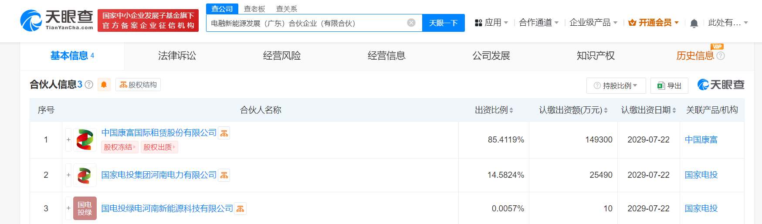Open the 中国康富 related organization link
Image resolution: width=762 pixels, height=224 pixels.
click(701, 140)
